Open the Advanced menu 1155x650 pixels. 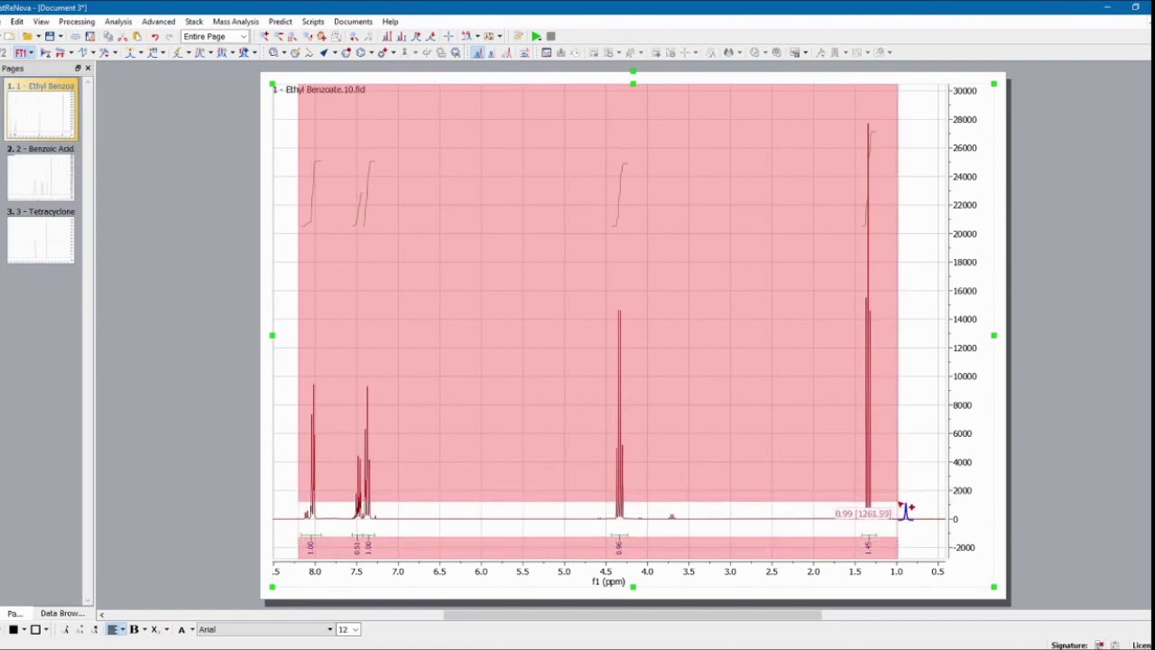[158, 22]
